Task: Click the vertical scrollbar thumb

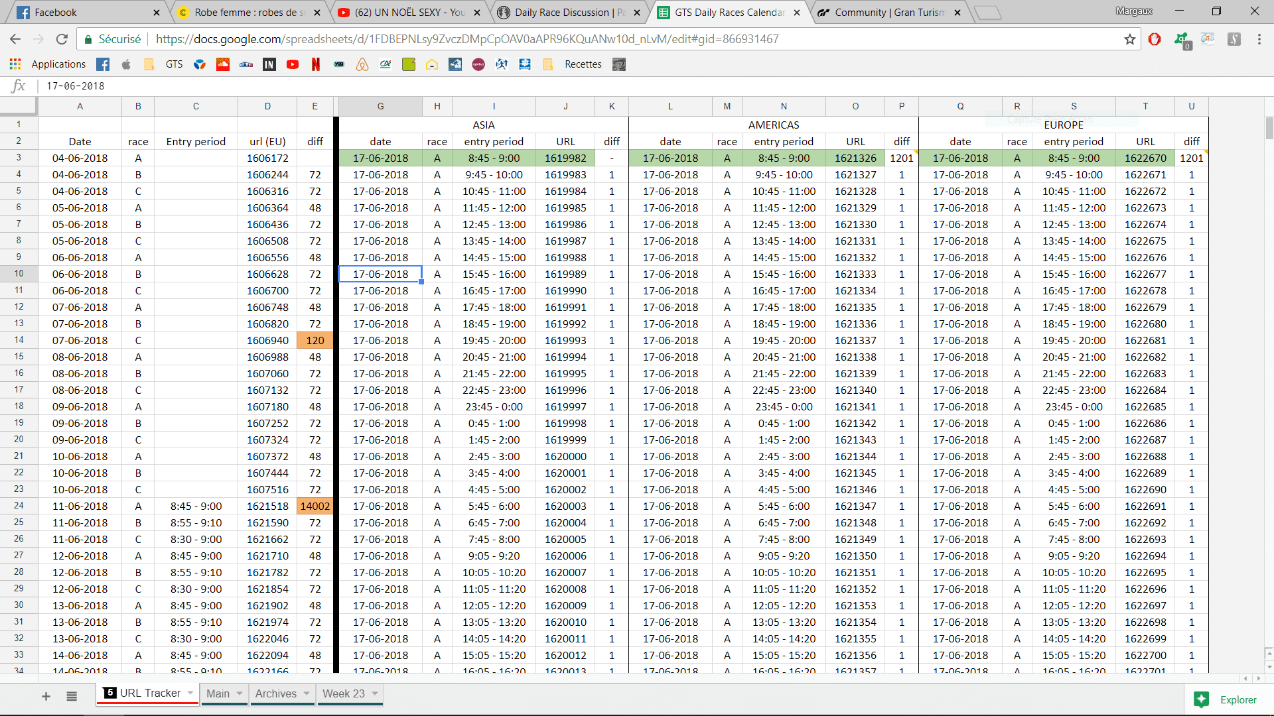Action: (1269, 128)
